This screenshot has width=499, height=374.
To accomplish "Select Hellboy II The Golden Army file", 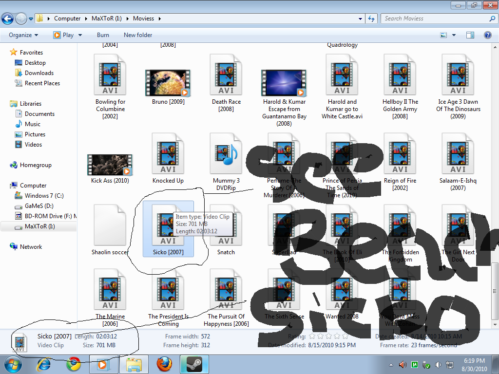I will tap(400, 87).
